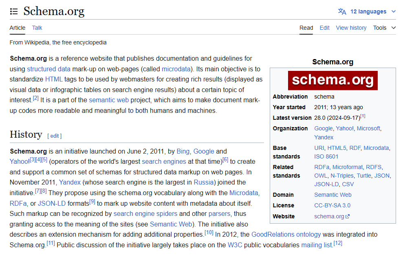Click citation reference [2]
The height and width of the screenshot is (255, 405).
(x=35, y=98)
